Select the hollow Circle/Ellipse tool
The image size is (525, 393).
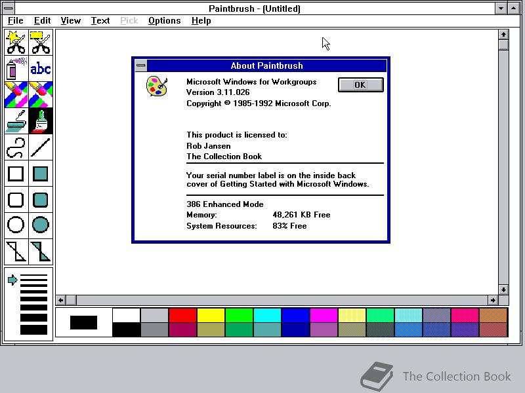tap(16, 225)
